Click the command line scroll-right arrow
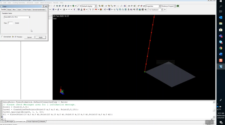Screen dimensions: 225x125 click(212, 119)
